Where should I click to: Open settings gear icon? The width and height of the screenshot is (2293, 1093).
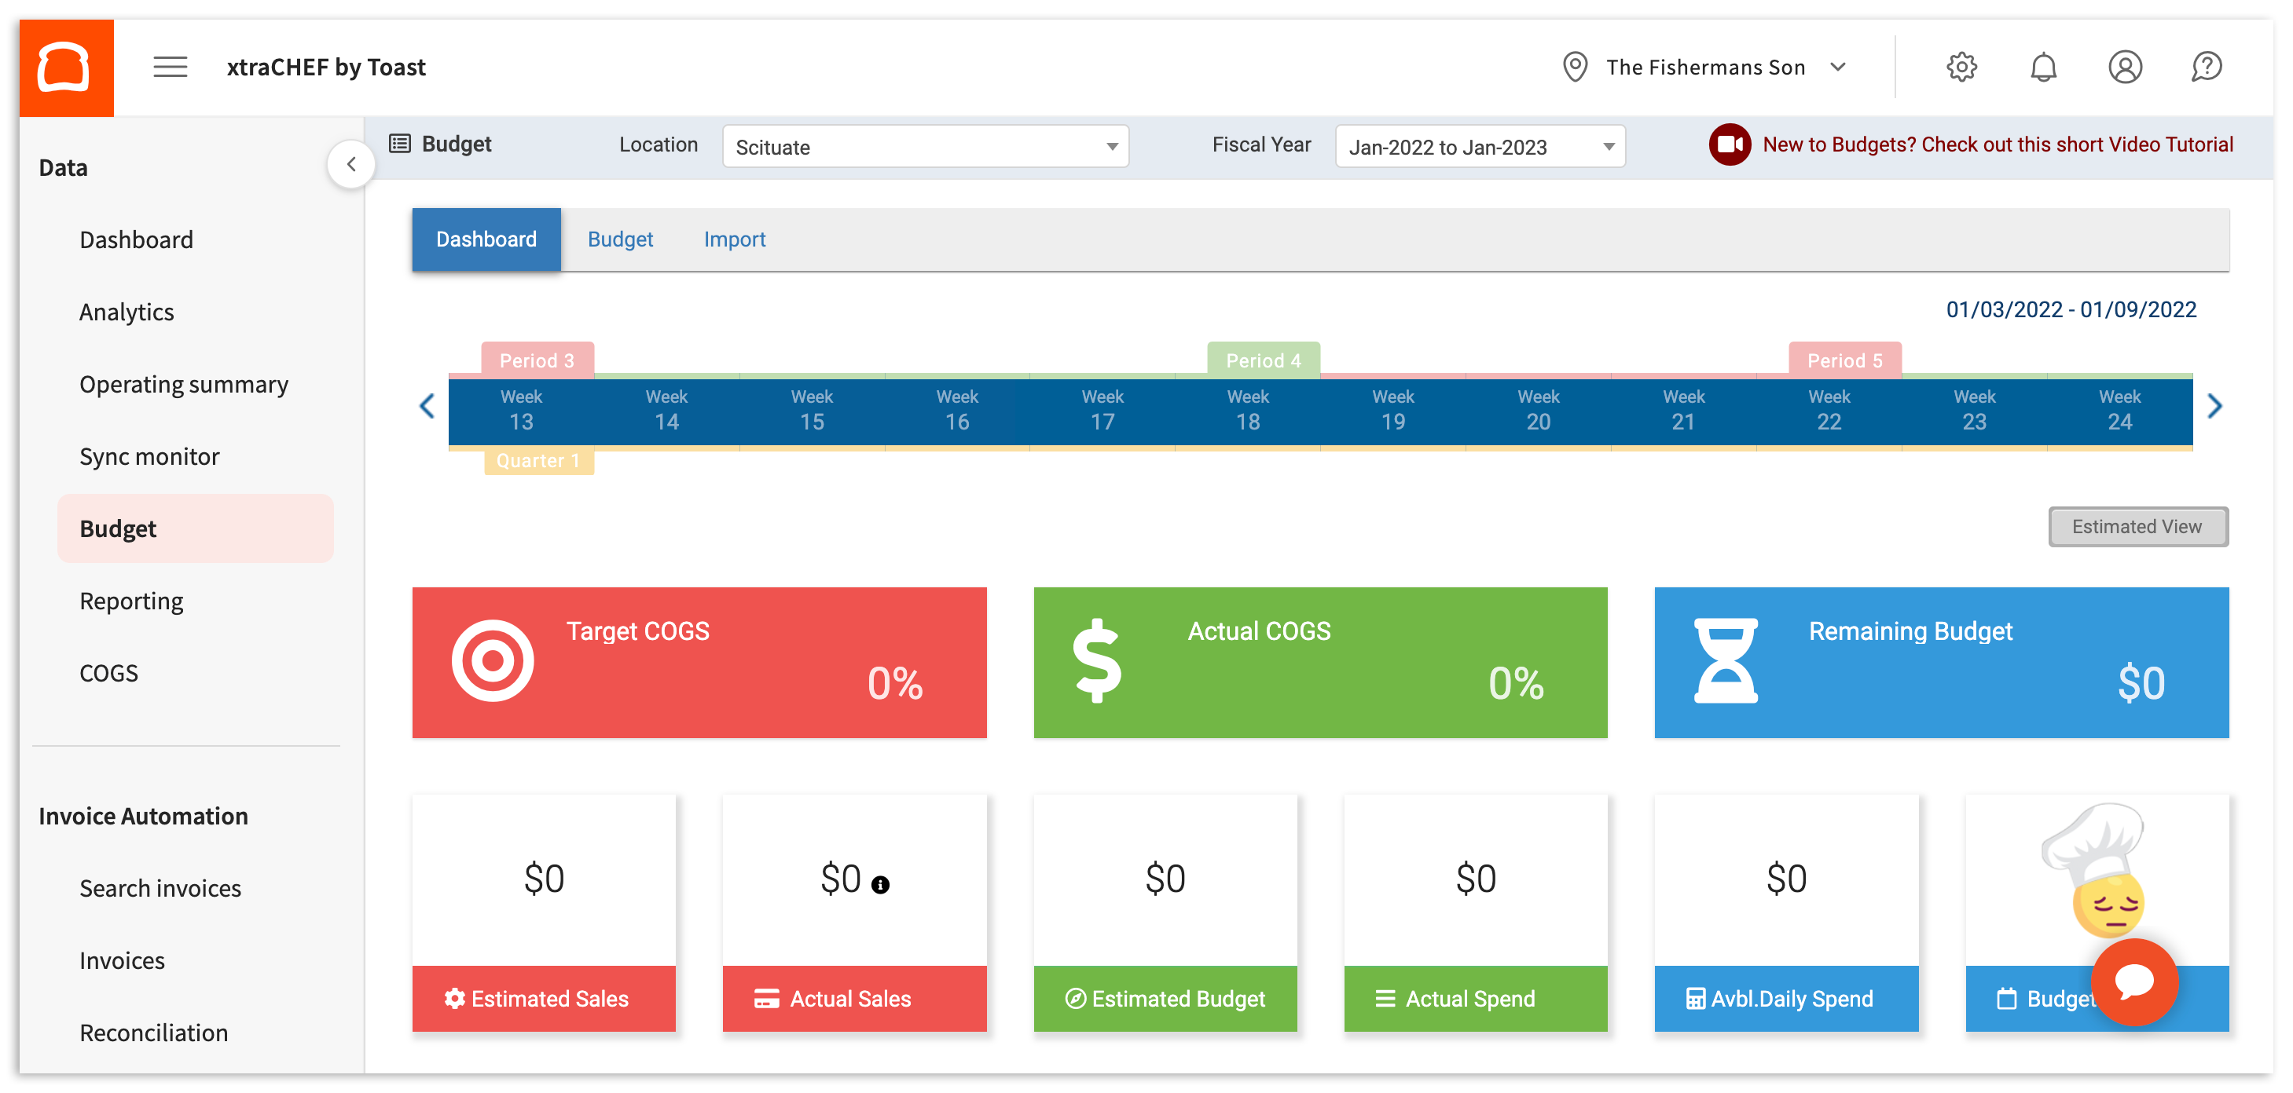tap(1961, 68)
